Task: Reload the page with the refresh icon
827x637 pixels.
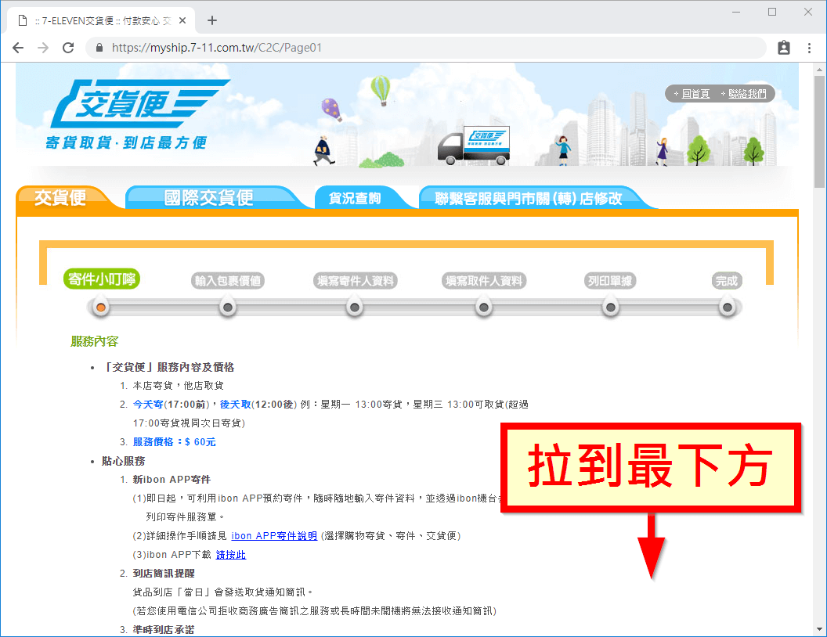Action: tap(68, 48)
